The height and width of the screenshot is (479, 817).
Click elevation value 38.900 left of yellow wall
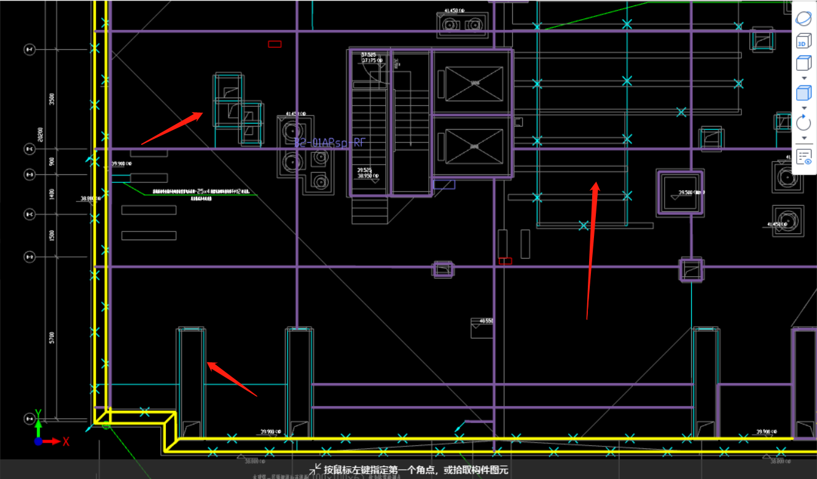coord(90,198)
